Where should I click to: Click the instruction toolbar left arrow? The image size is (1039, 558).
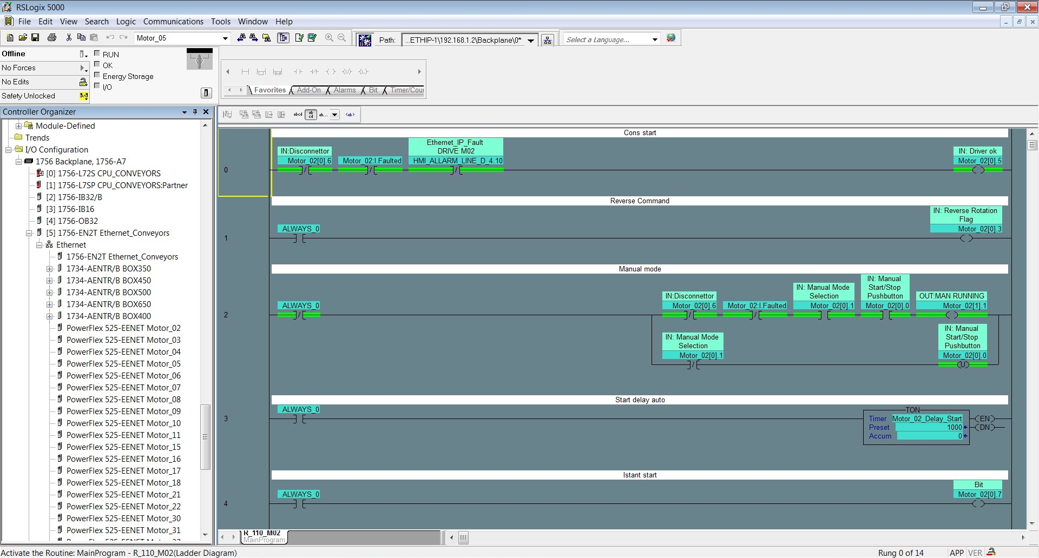pos(228,71)
